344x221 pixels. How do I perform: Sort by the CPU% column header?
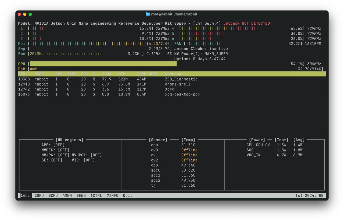click(107, 74)
